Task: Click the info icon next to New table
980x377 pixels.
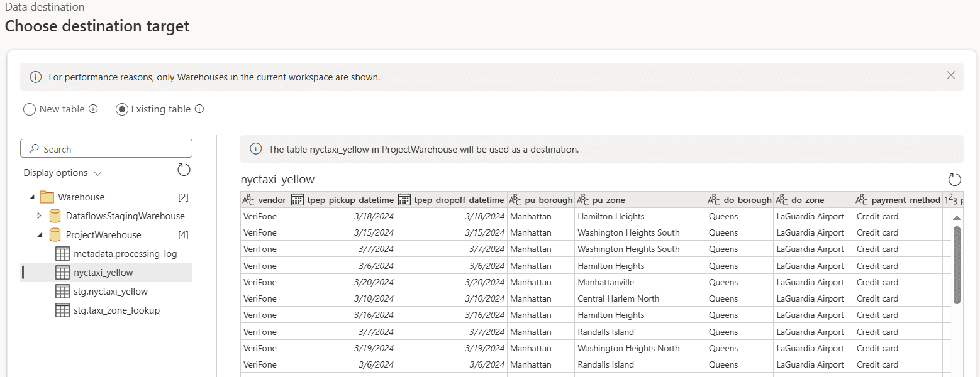Action: click(93, 109)
